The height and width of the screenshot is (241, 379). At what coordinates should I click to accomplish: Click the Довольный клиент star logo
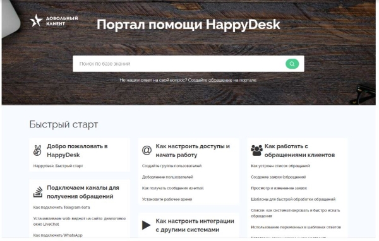coord(54,21)
